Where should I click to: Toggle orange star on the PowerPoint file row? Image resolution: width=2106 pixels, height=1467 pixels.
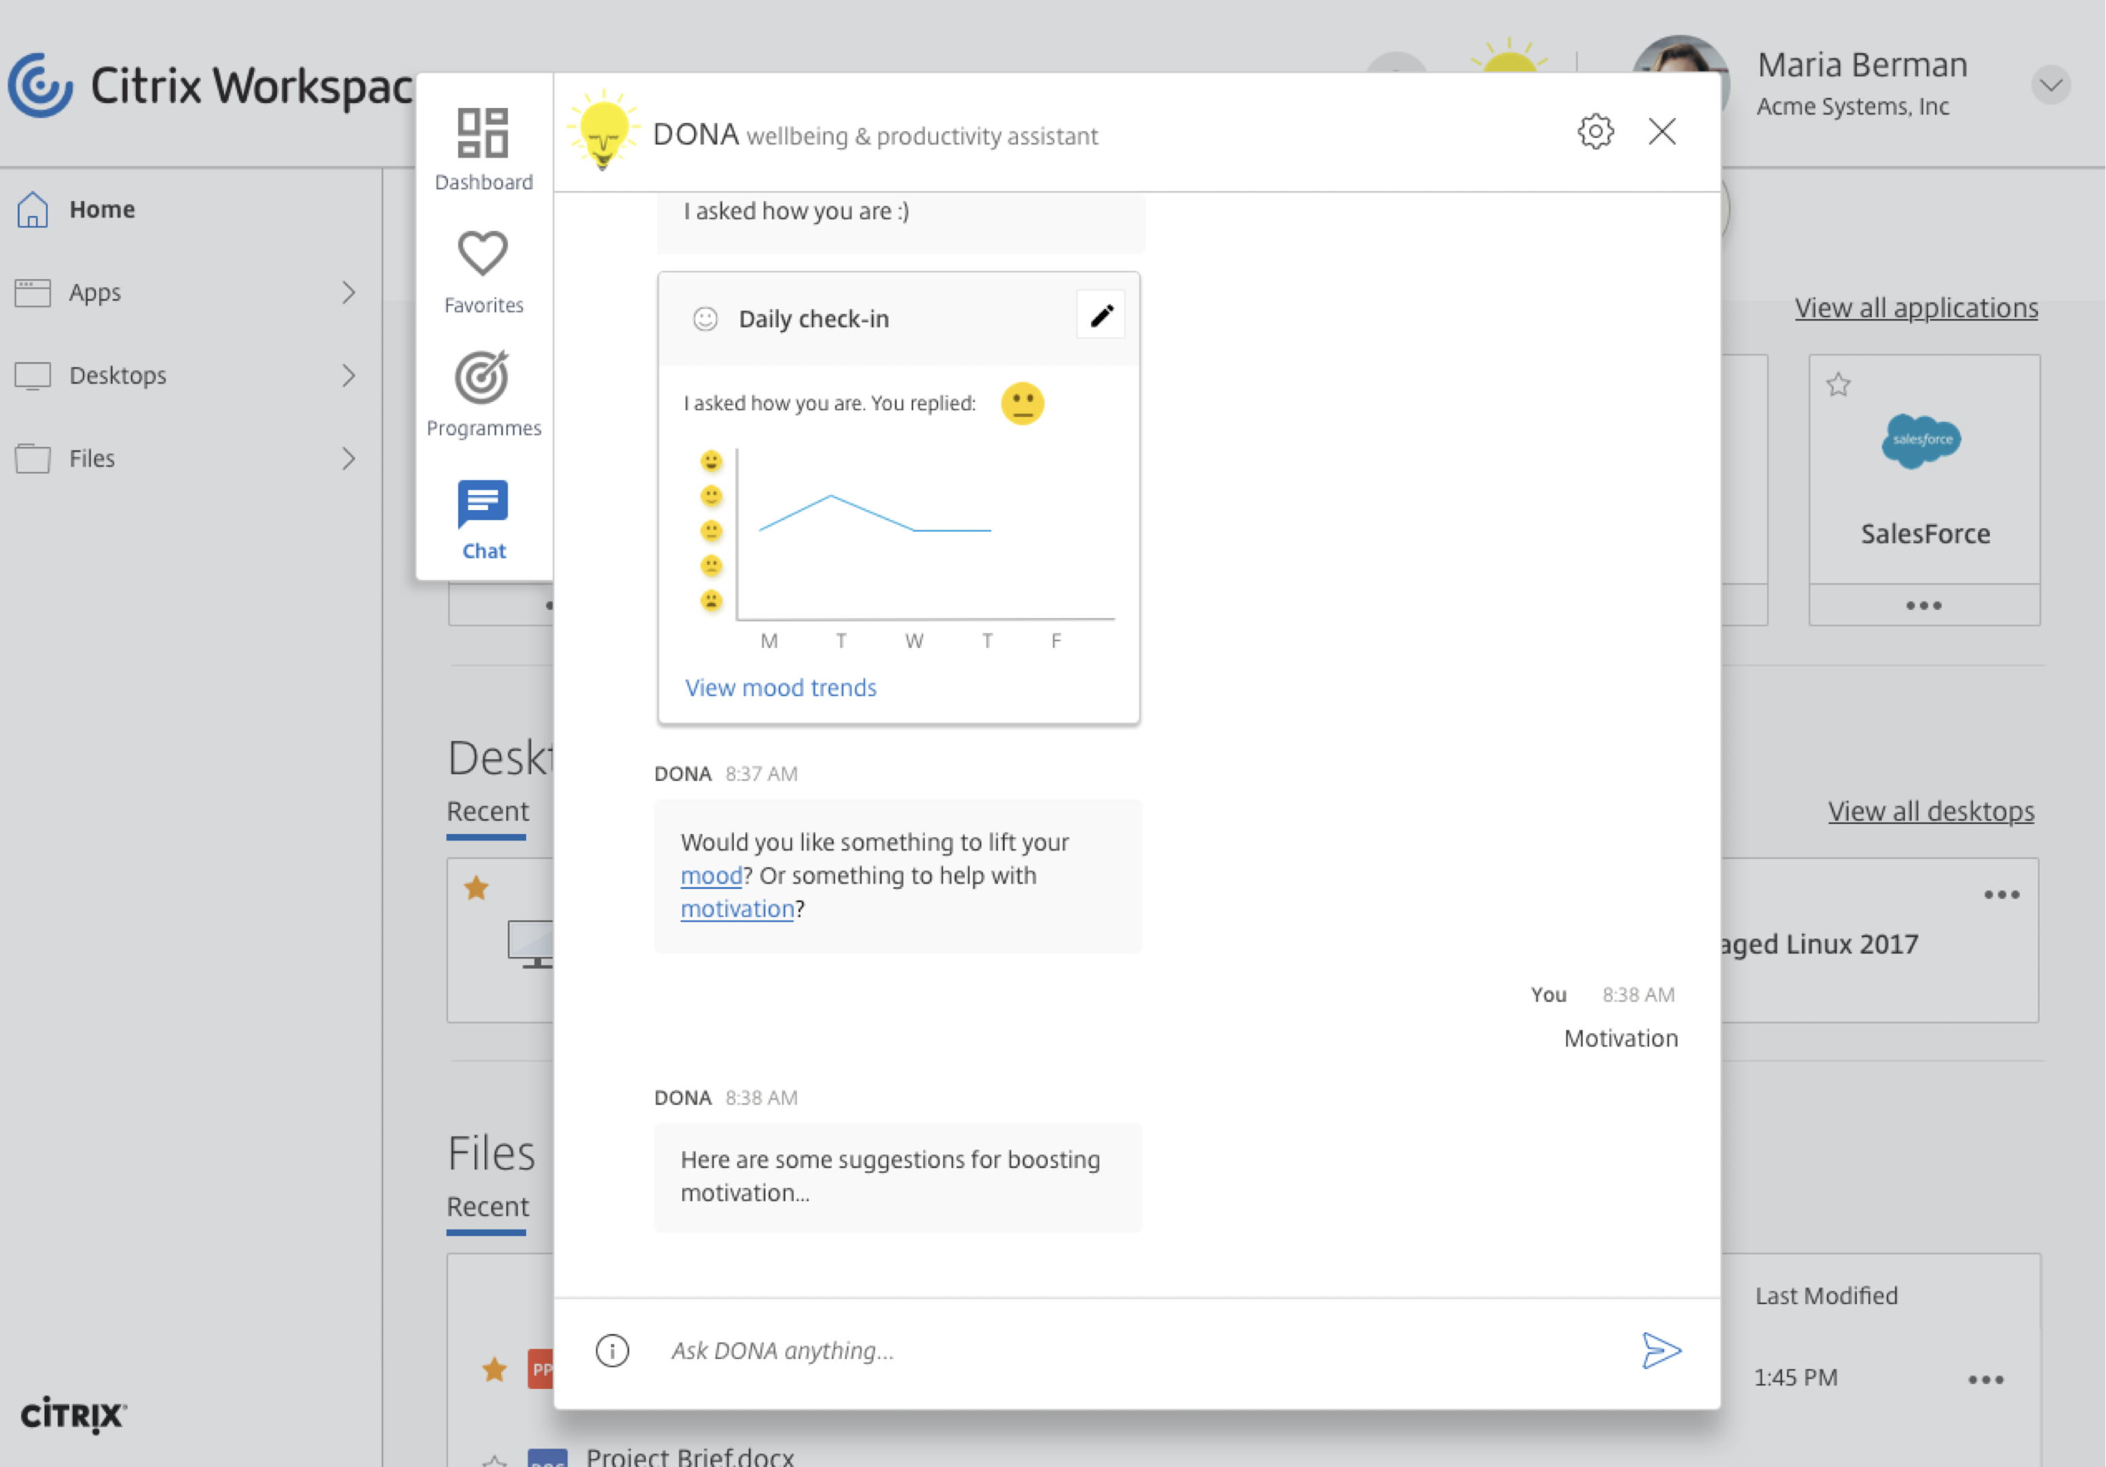pyautogui.click(x=494, y=1370)
